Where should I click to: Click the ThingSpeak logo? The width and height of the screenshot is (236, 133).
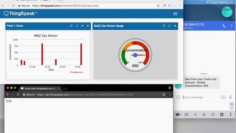(21, 14)
